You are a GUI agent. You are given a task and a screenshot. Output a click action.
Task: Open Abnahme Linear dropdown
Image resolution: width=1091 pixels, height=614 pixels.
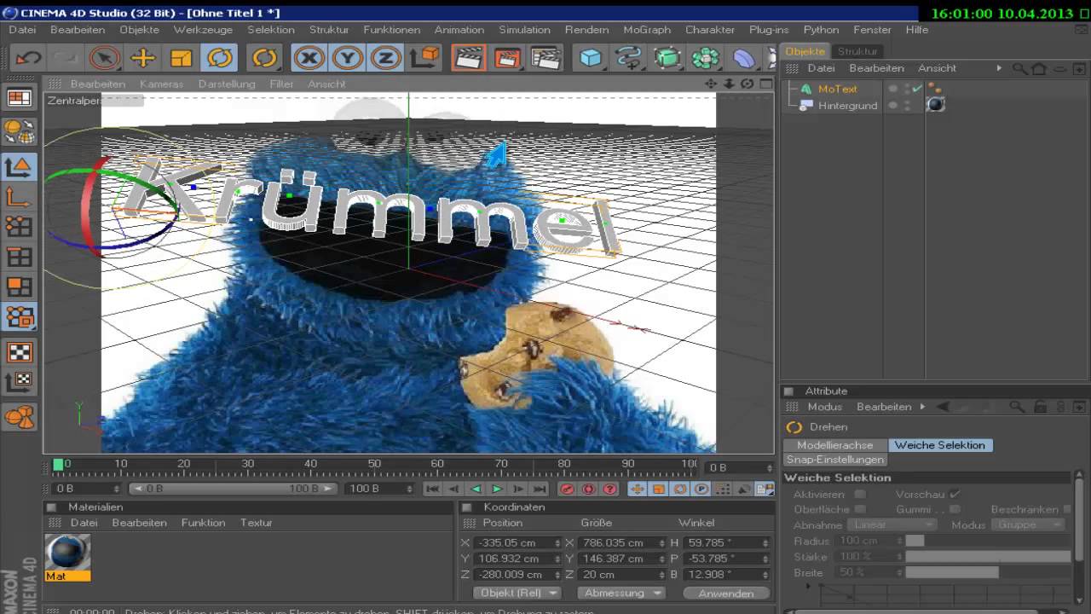coord(892,524)
